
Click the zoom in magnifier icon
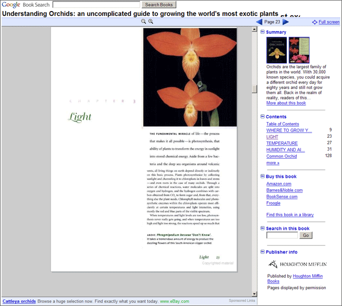(150, 22)
